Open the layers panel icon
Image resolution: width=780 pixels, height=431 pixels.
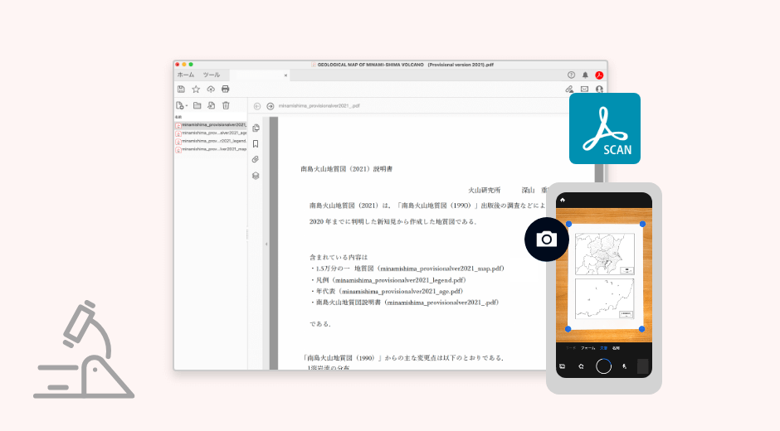click(x=256, y=176)
